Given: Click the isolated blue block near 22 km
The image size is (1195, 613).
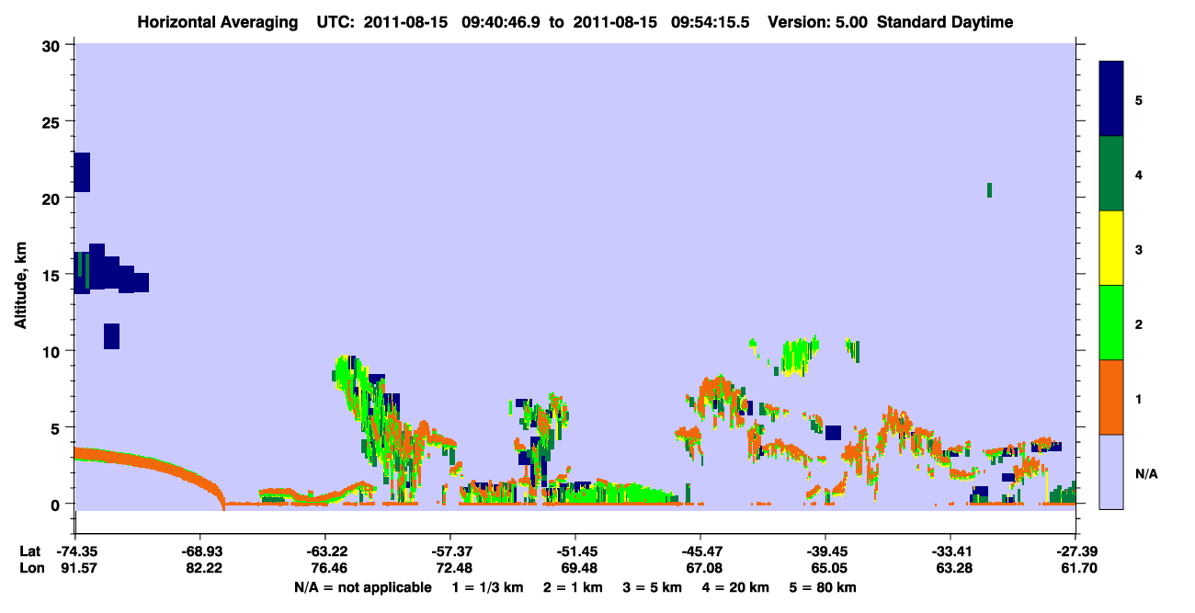Looking at the screenshot, I should [x=82, y=172].
